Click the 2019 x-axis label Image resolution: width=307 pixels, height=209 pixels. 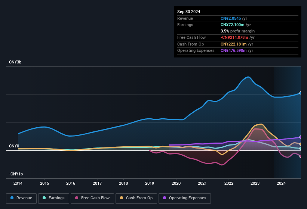click(150, 183)
